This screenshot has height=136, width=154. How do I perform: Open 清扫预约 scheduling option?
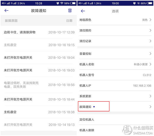pos(115,30)
